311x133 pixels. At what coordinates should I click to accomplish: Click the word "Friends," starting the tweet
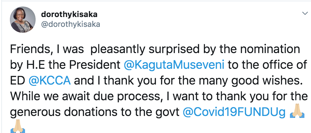coord(29,49)
